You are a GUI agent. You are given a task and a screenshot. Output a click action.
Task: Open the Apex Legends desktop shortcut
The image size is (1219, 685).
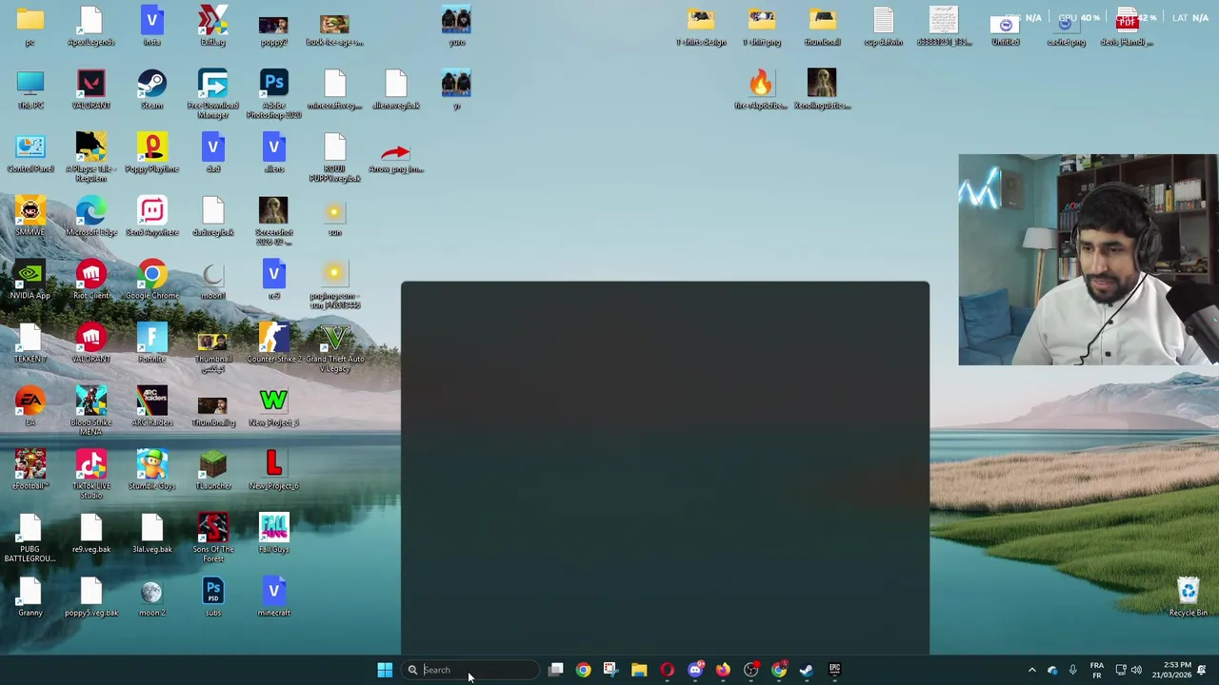tap(90, 26)
